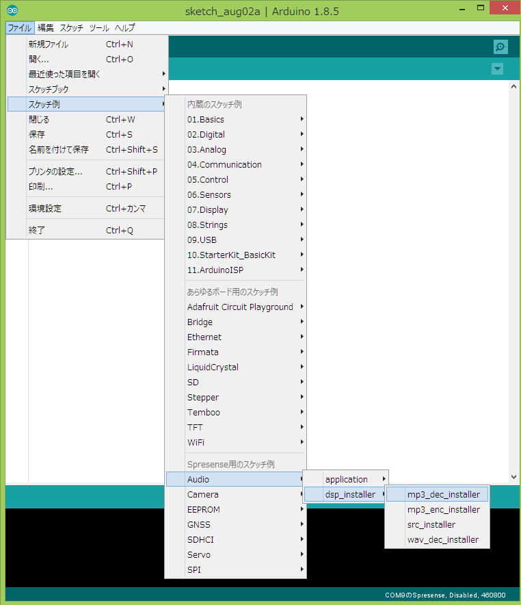521x605 pixels.
Task: Open 09.USB examples
Action: [x=236, y=240]
